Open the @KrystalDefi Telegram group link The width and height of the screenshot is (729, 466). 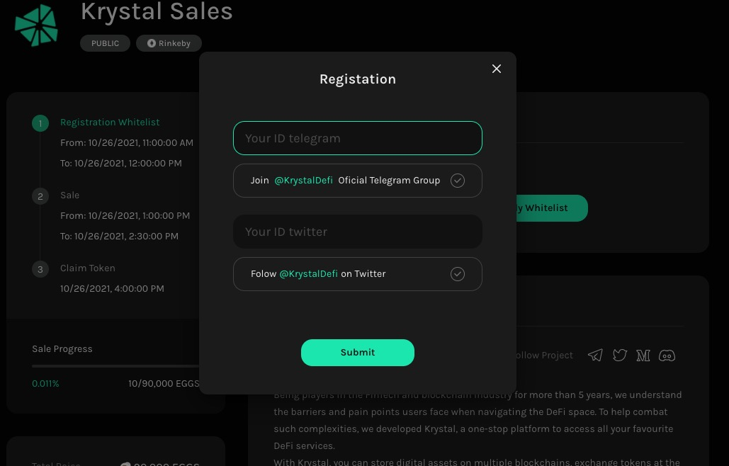(303, 181)
